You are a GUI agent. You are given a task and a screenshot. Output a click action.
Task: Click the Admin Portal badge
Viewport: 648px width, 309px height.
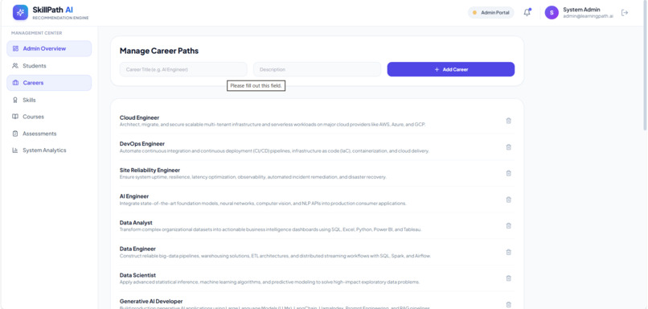coord(491,12)
